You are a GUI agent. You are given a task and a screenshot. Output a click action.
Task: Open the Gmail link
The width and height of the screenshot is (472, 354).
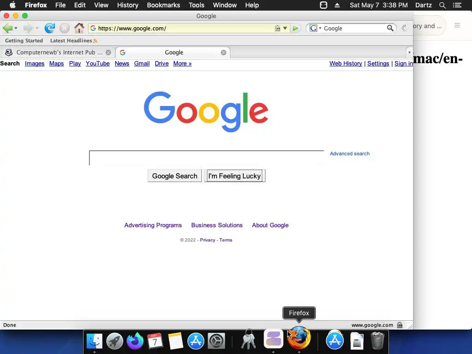[142, 64]
